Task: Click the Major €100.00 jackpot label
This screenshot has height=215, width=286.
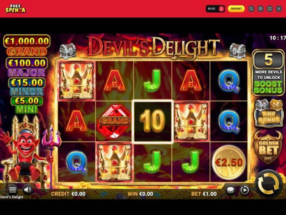Action: 27,67
